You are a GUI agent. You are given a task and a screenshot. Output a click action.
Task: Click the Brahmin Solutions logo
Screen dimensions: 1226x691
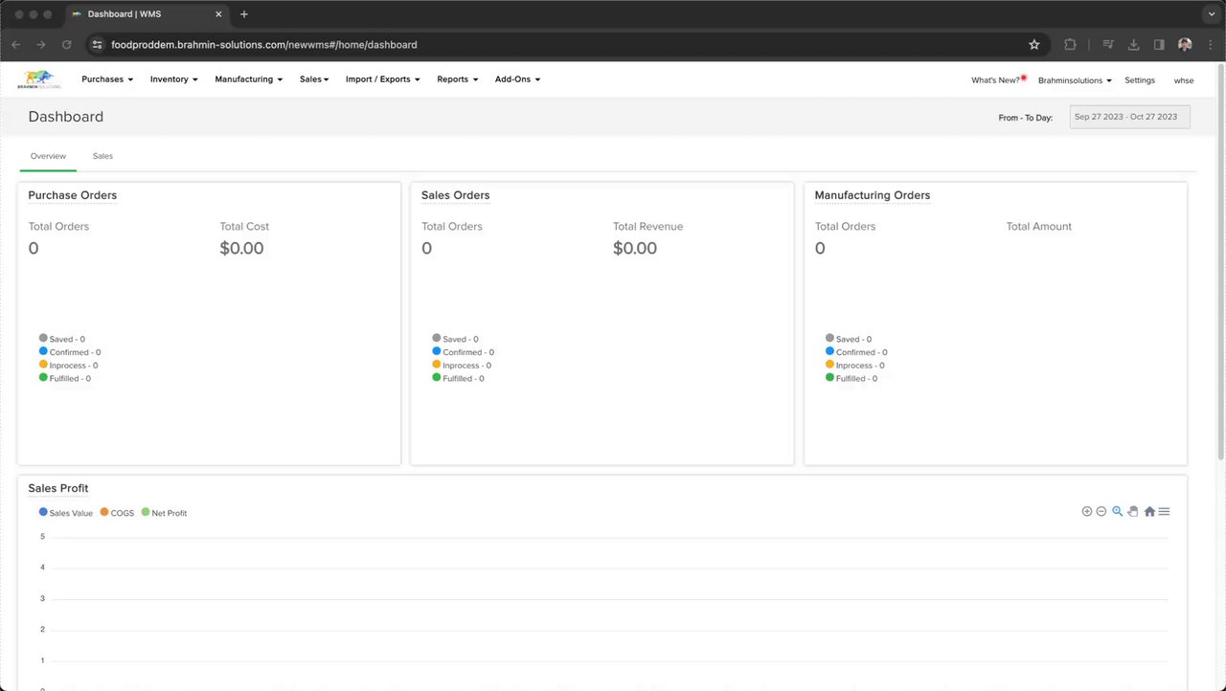point(39,79)
